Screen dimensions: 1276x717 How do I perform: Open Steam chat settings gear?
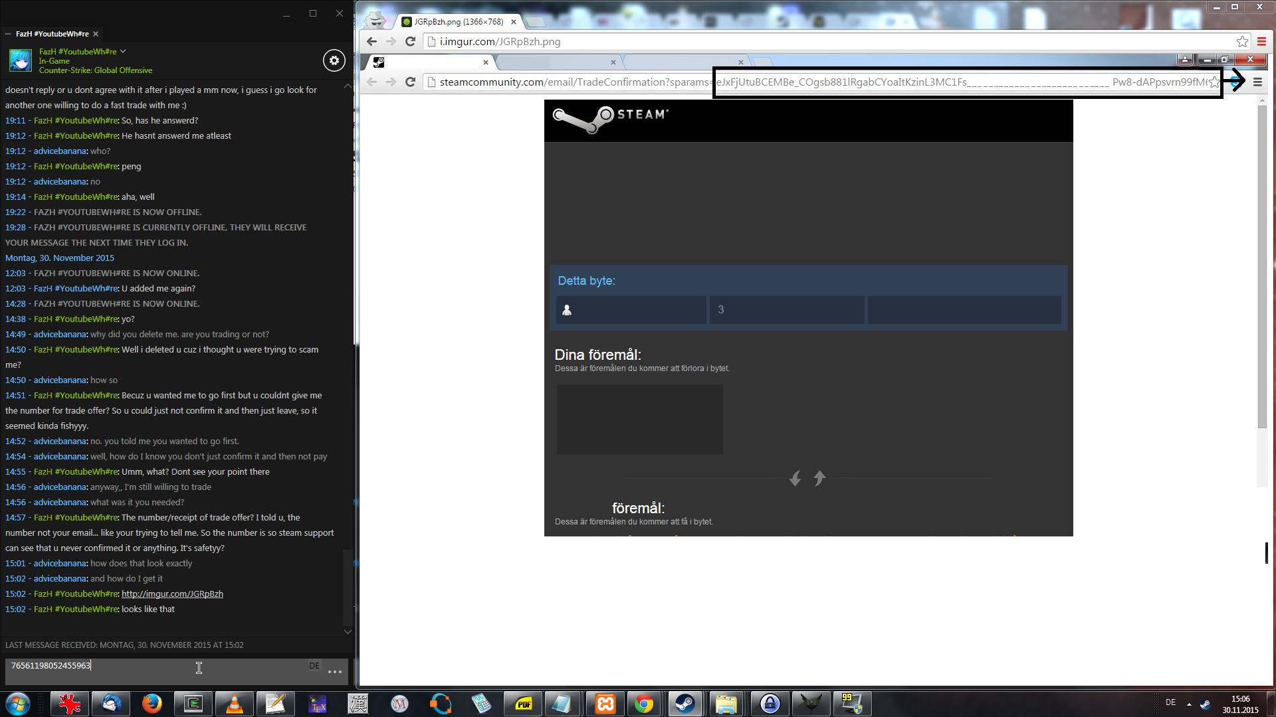pos(334,60)
